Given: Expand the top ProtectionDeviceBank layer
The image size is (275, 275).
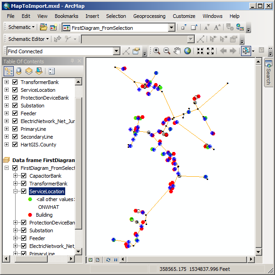Looking at the screenshot, I should (x=7, y=97).
